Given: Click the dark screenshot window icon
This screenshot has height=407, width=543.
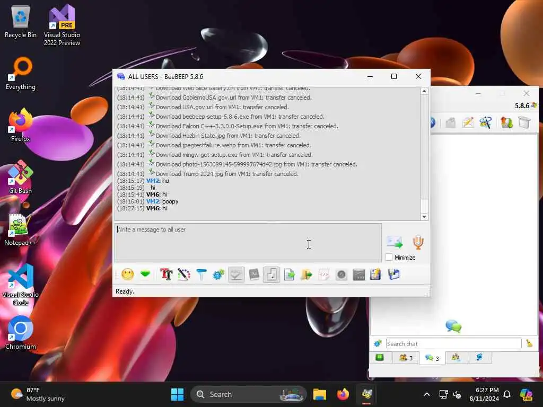Looking at the screenshot, I should [x=359, y=275].
